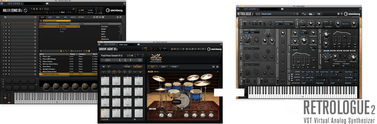377x124 pixels.
Task: Click Crash A Hit pad C#2
Action: click(x=116, y=81)
